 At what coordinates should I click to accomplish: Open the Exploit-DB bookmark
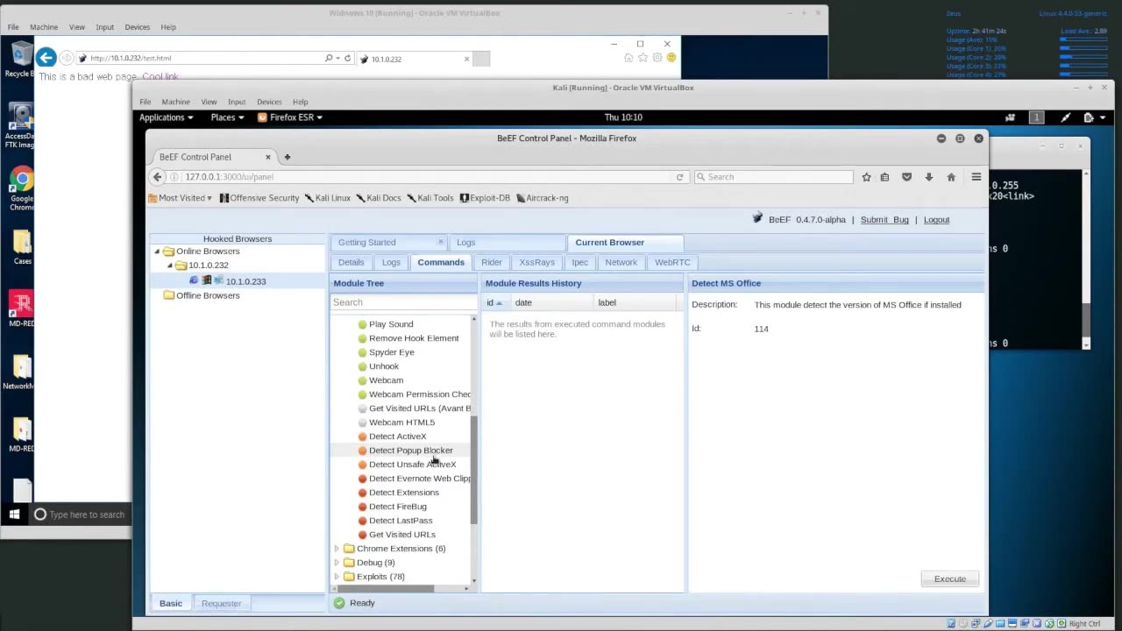click(x=485, y=198)
